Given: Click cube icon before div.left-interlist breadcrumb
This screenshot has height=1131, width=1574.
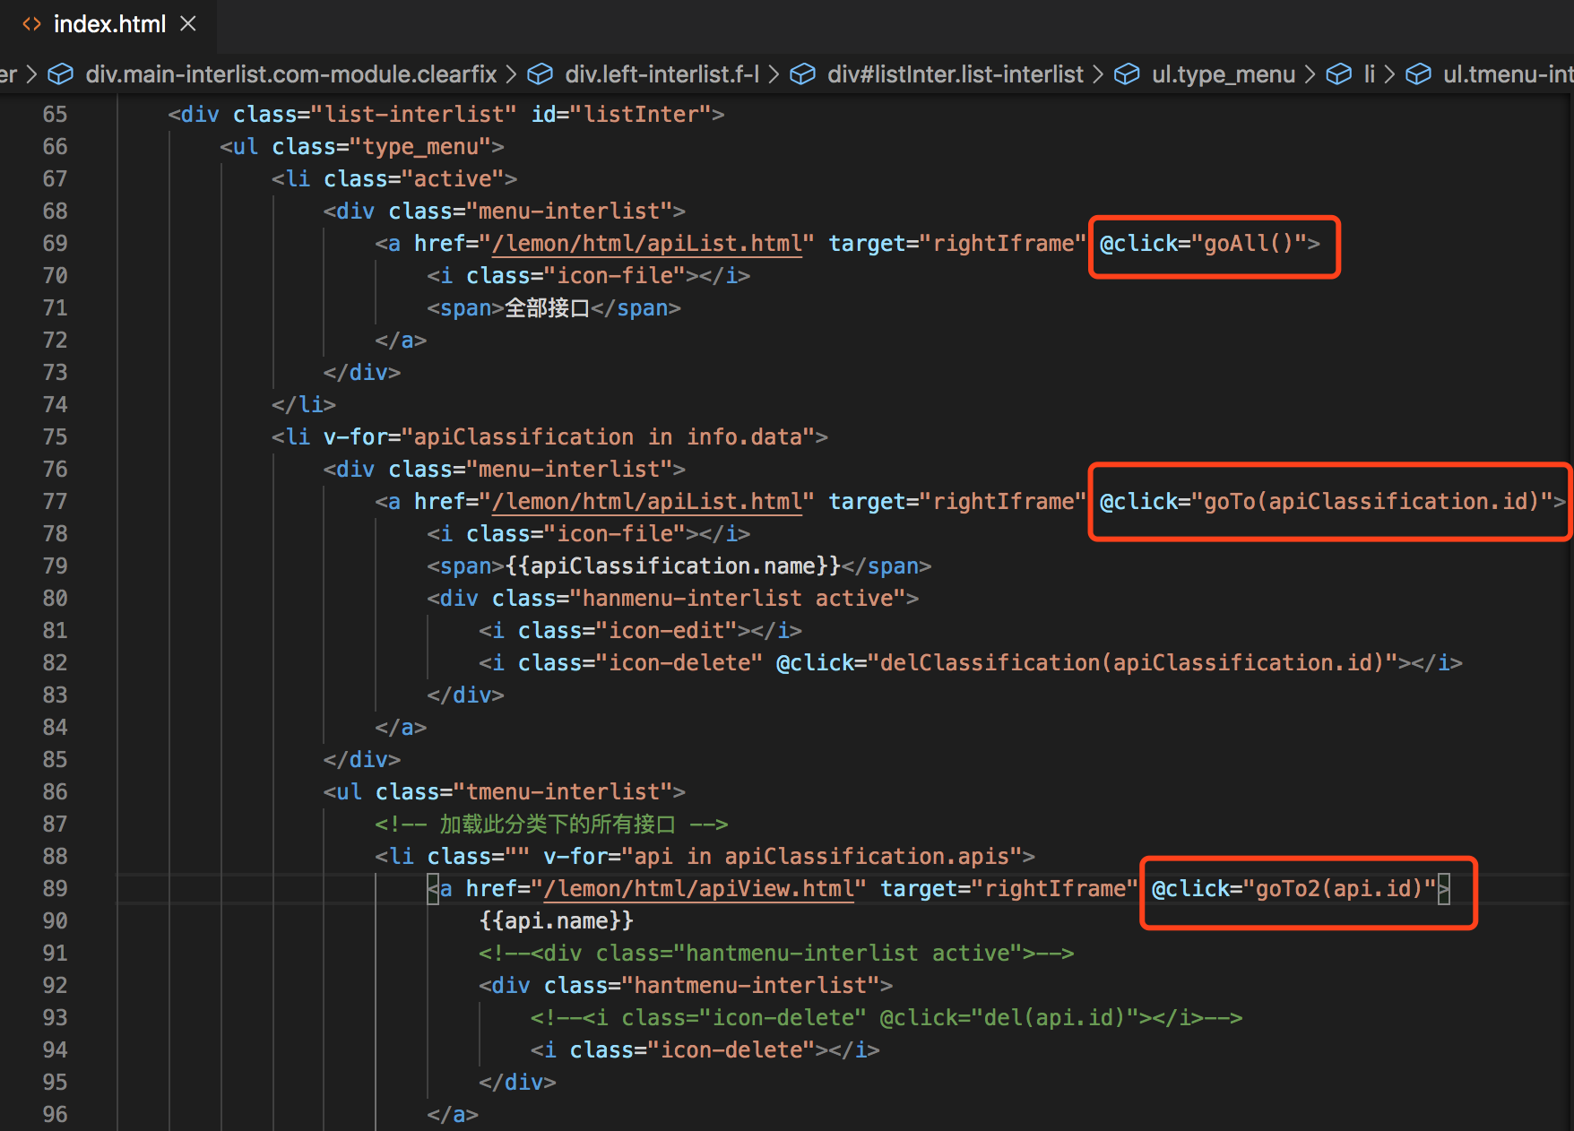Looking at the screenshot, I should click(x=540, y=74).
